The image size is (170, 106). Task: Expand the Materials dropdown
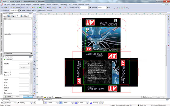tap(18, 34)
